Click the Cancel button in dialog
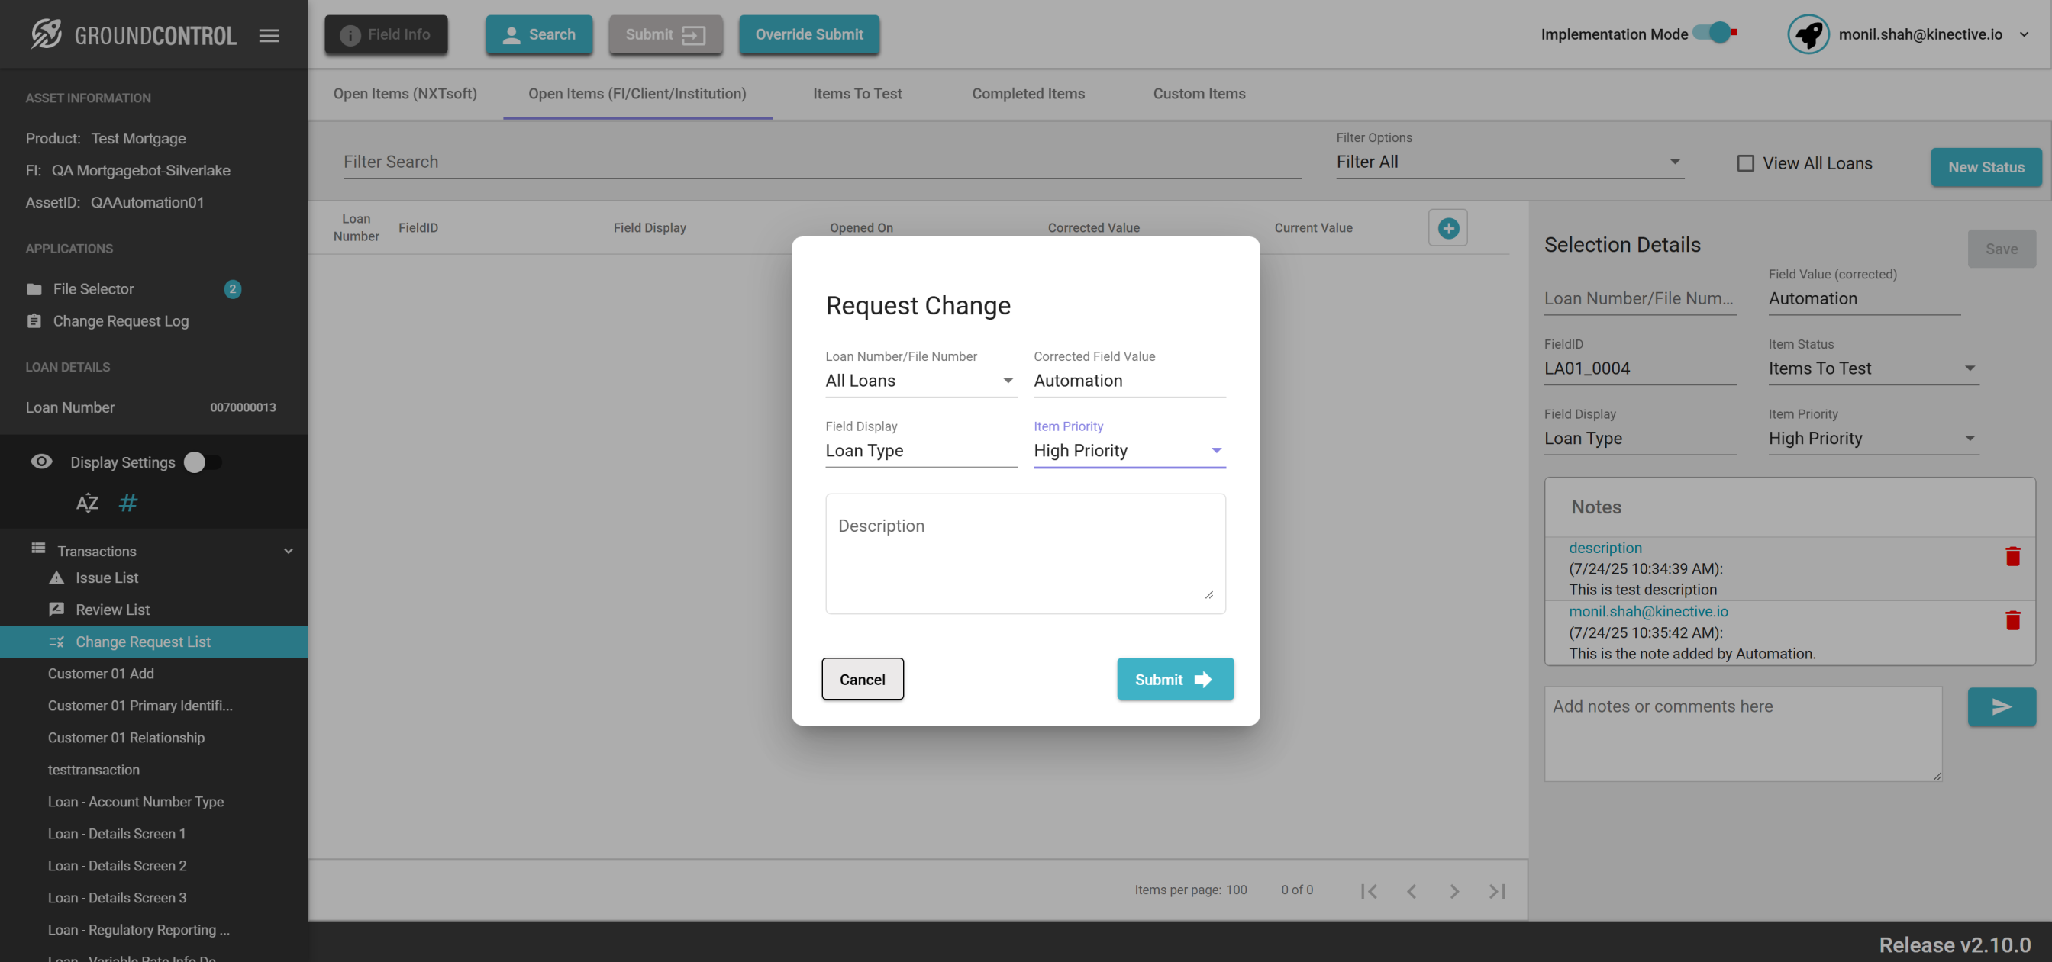The image size is (2052, 962). point(862,679)
